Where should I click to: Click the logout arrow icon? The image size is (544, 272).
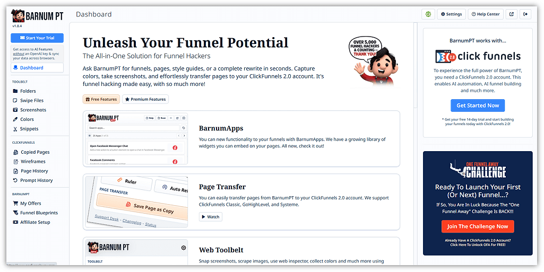coord(525,14)
